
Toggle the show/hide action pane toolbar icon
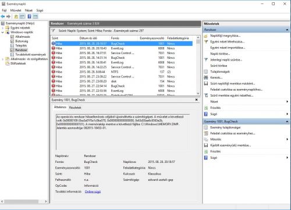tap(36, 16)
